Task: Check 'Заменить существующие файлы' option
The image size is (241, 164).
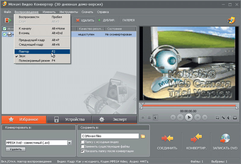Action: click(83, 147)
